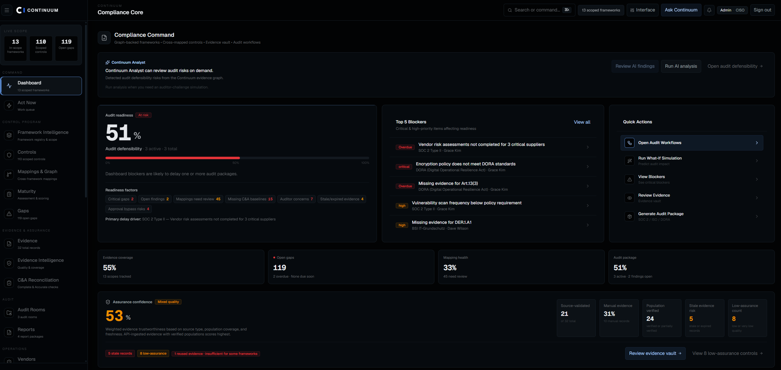Click Review evidence vault button

point(655,353)
